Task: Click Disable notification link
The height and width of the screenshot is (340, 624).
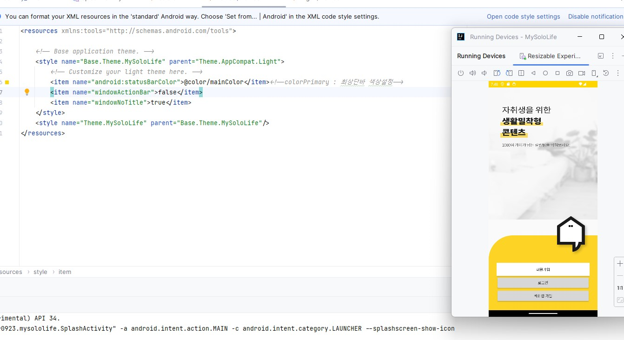Action: click(x=596, y=16)
